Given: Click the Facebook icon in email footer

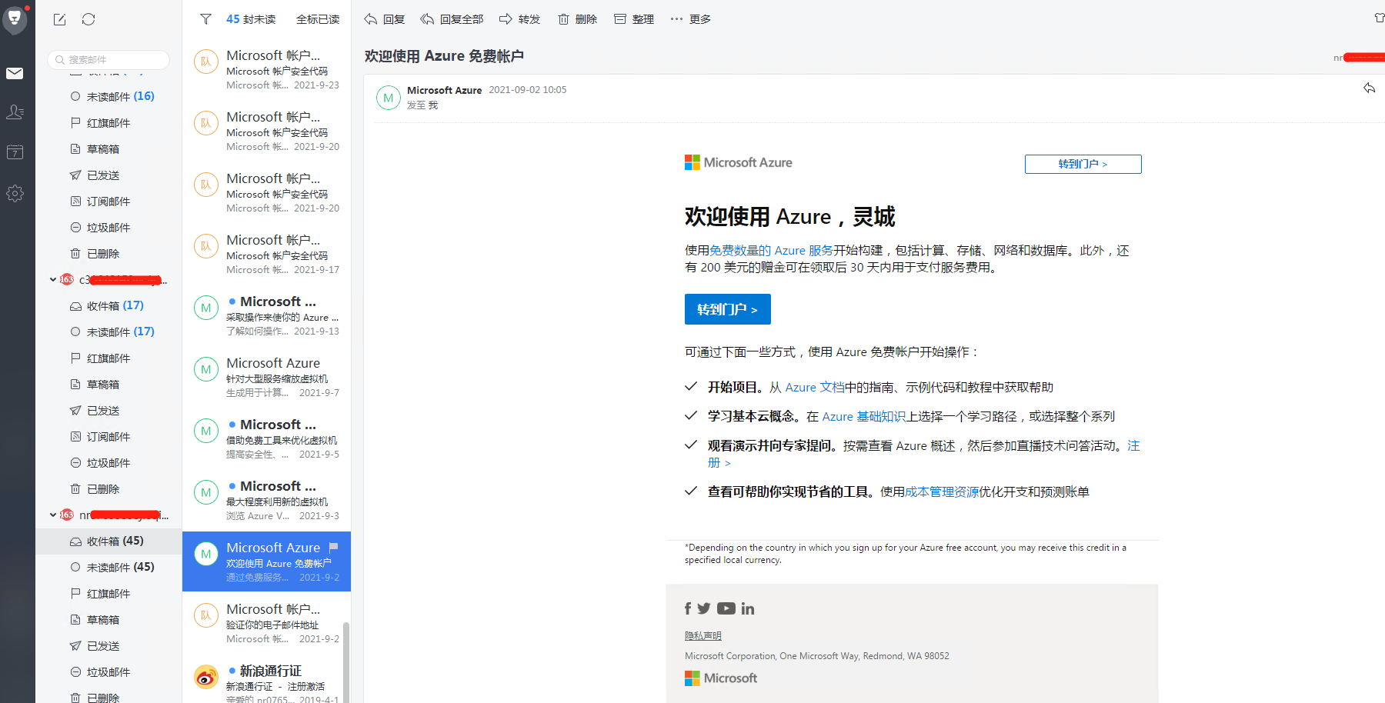Looking at the screenshot, I should 688,608.
